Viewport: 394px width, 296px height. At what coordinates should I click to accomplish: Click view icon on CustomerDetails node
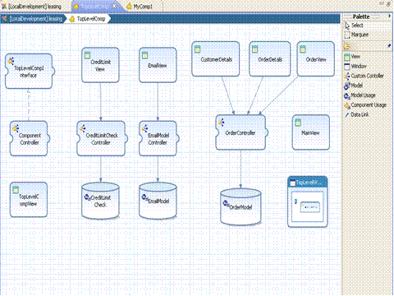197,49
